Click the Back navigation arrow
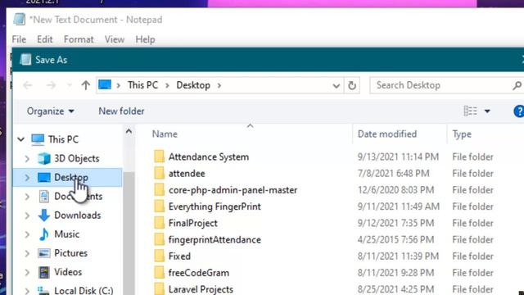The width and height of the screenshot is (524, 295). [x=28, y=85]
